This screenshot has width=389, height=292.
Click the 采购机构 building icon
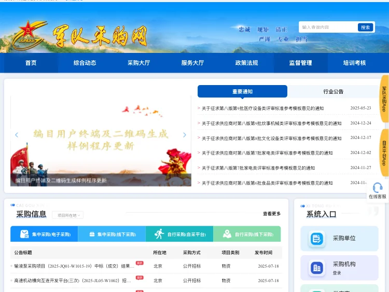coord(317,268)
